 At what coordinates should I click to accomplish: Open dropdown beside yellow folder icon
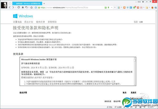[149, 7]
